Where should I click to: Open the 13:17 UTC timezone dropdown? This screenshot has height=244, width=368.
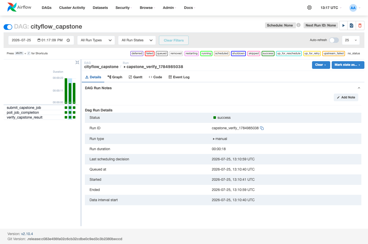click(331, 8)
